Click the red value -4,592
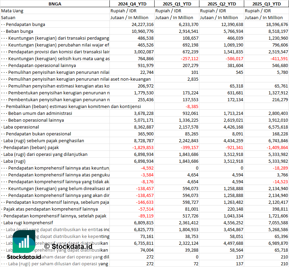 point(147,168)
